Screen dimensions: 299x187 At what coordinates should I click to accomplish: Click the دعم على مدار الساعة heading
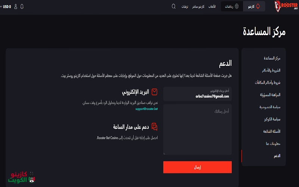pyautogui.click(x=131, y=127)
